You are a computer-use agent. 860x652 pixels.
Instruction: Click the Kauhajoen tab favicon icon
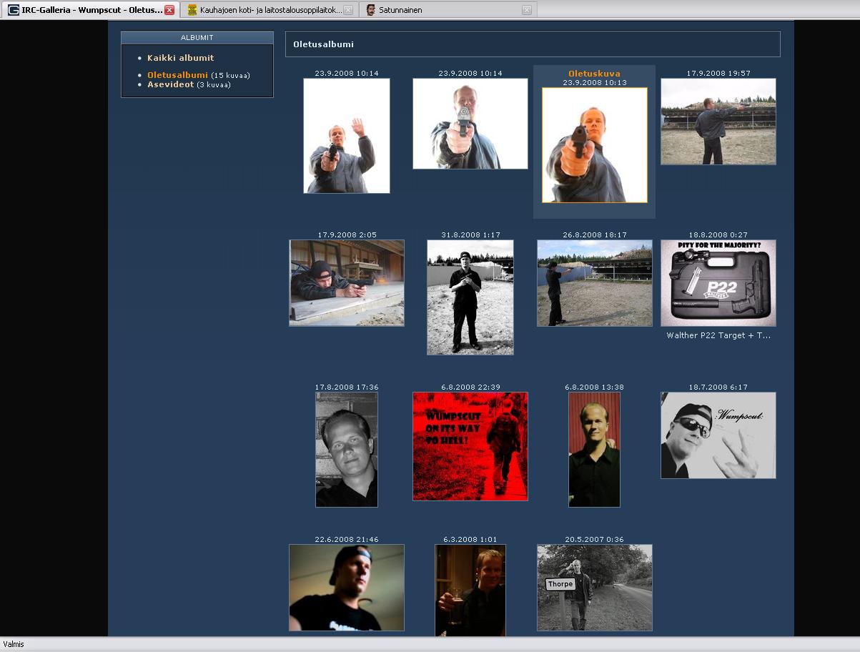click(192, 10)
